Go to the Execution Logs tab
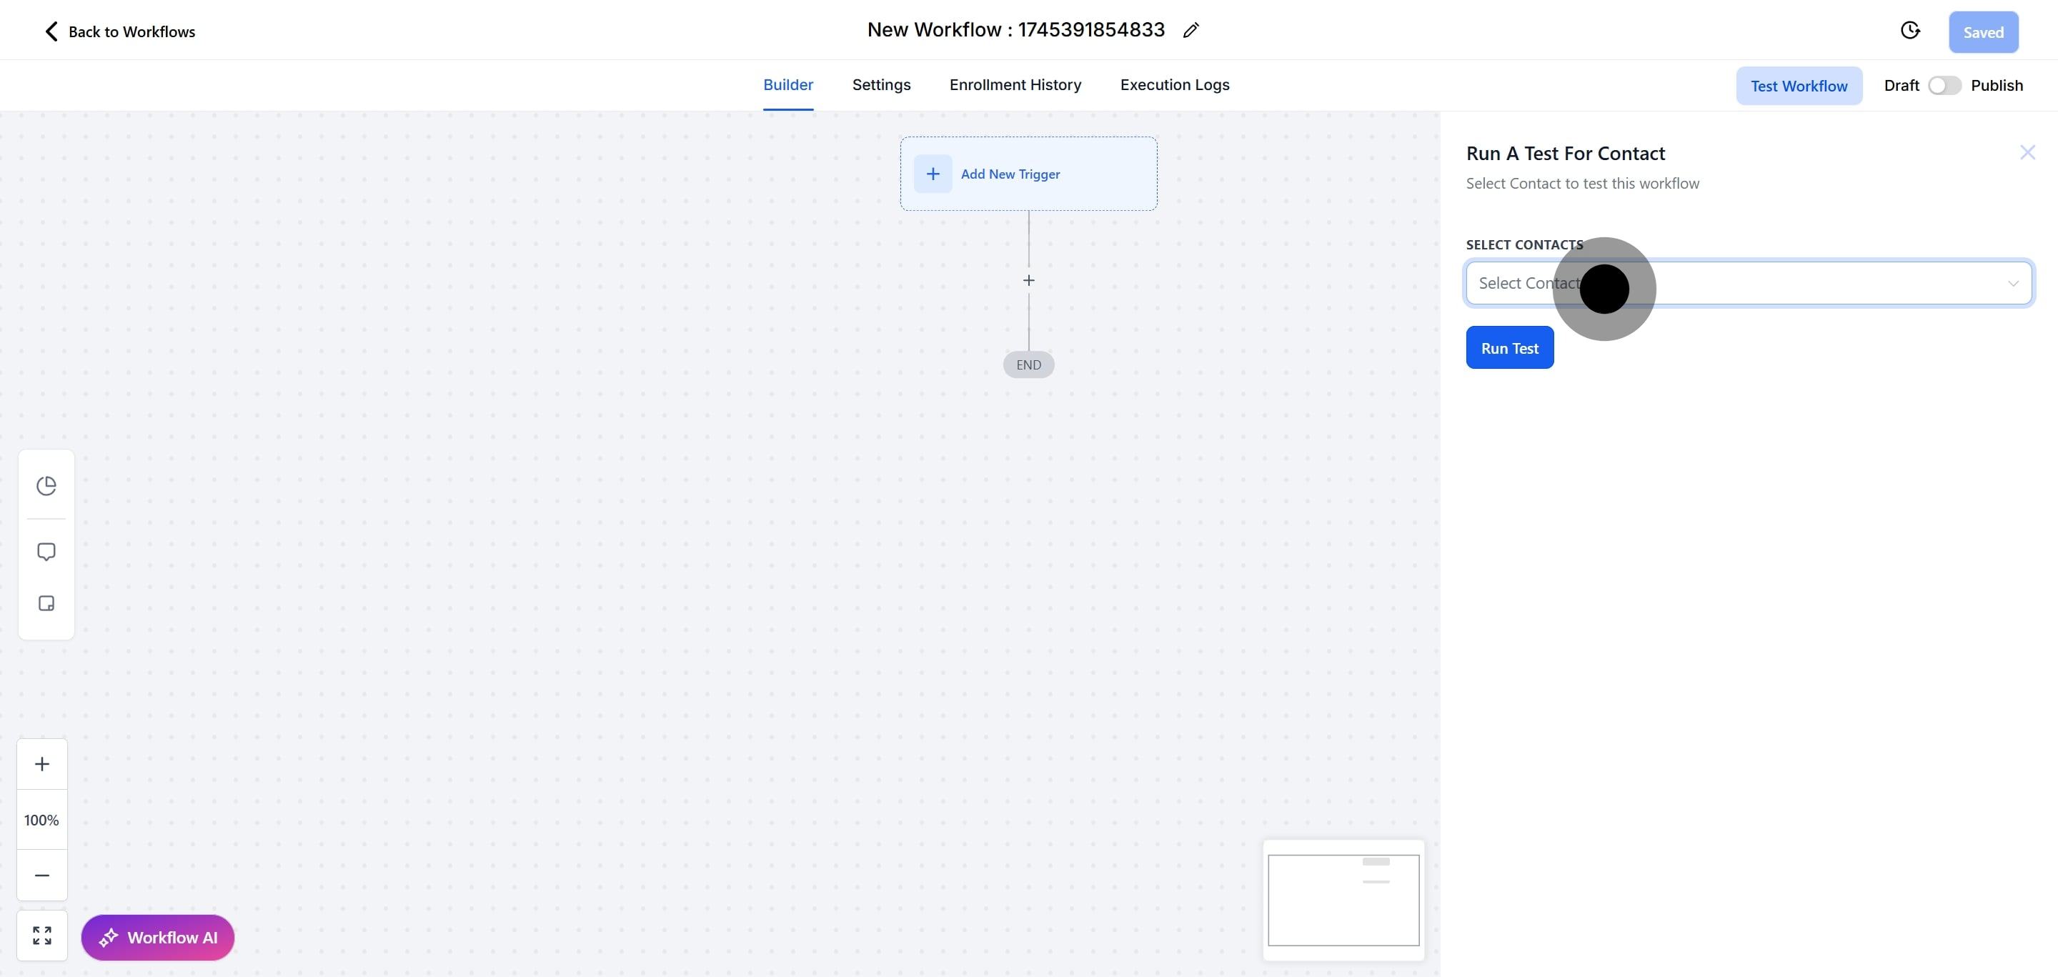The width and height of the screenshot is (2058, 977). [1173, 84]
